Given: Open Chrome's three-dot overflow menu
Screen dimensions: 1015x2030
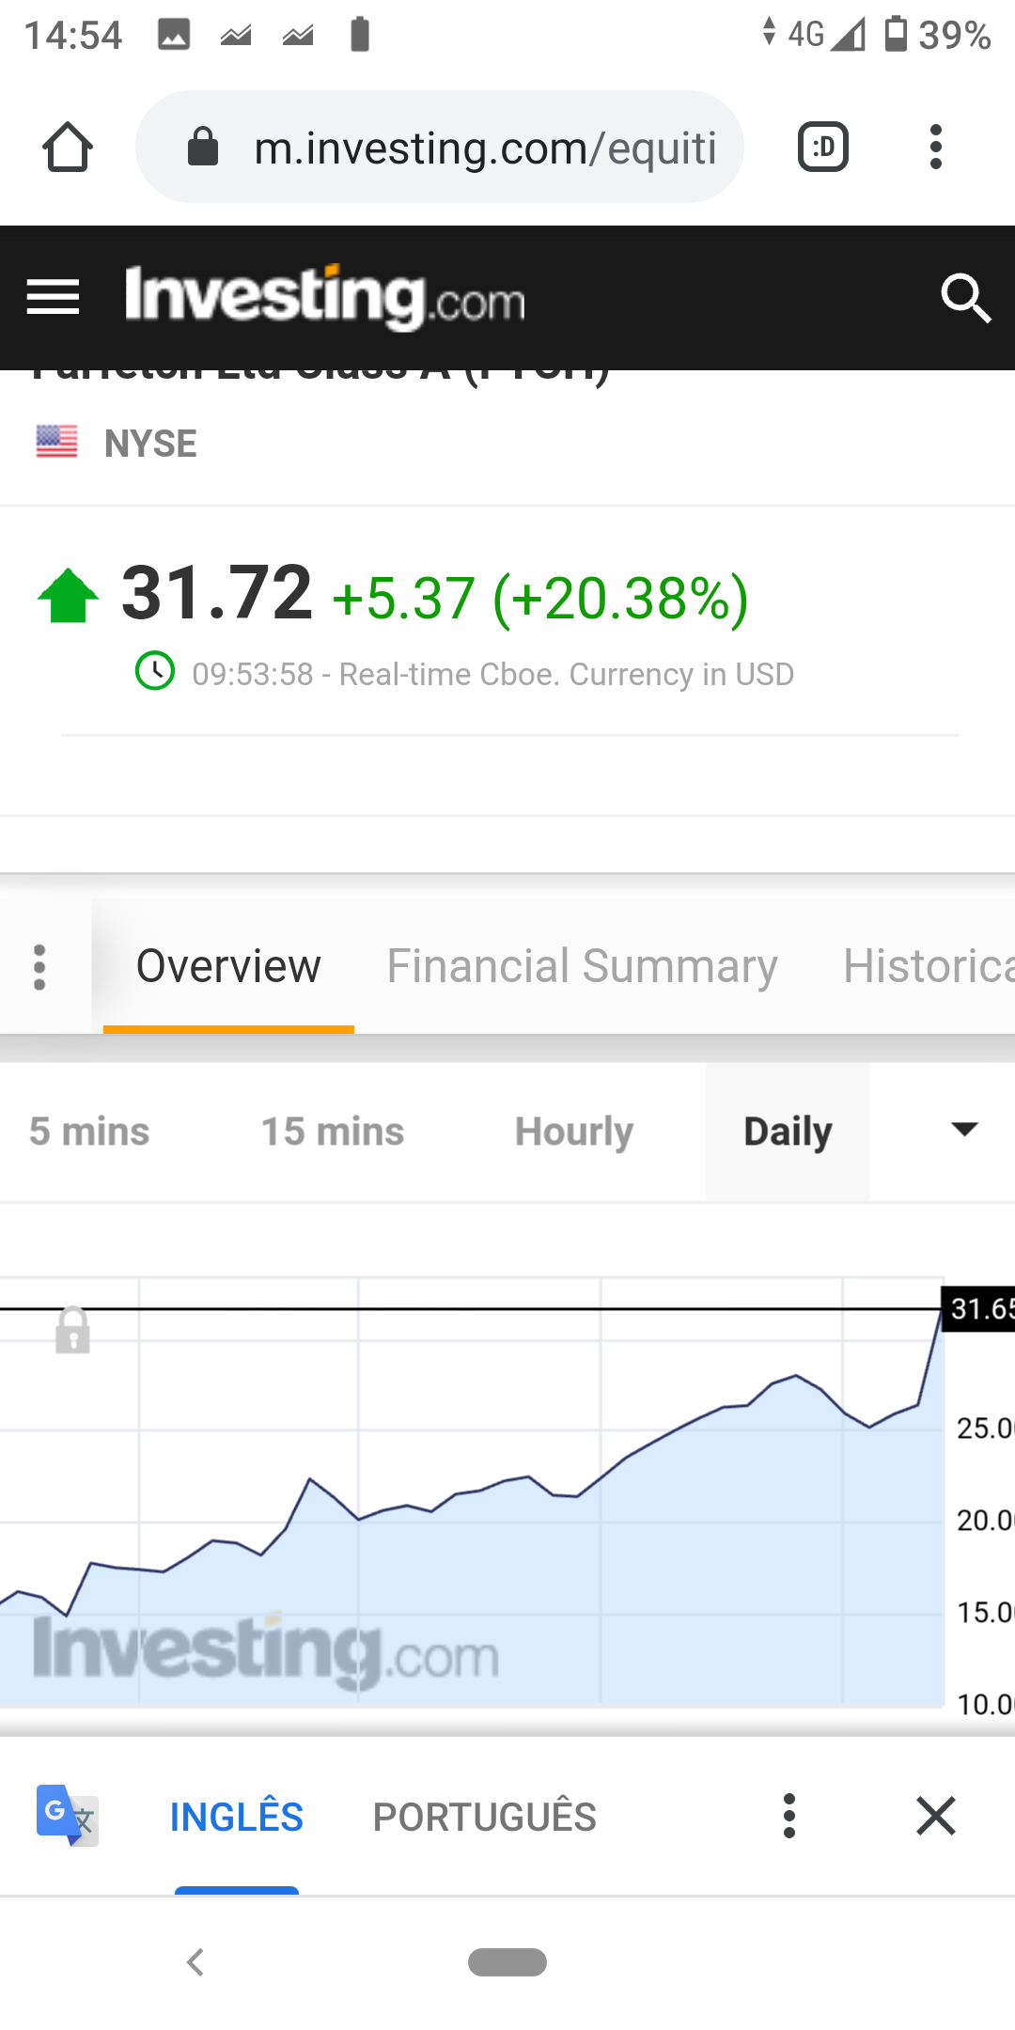Looking at the screenshot, I should pyautogui.click(x=935, y=148).
